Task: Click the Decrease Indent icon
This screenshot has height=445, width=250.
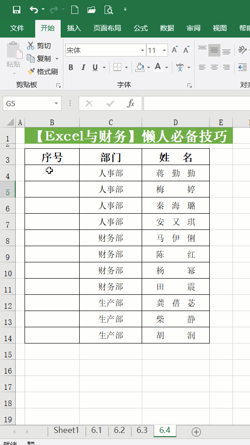Action: [243, 67]
